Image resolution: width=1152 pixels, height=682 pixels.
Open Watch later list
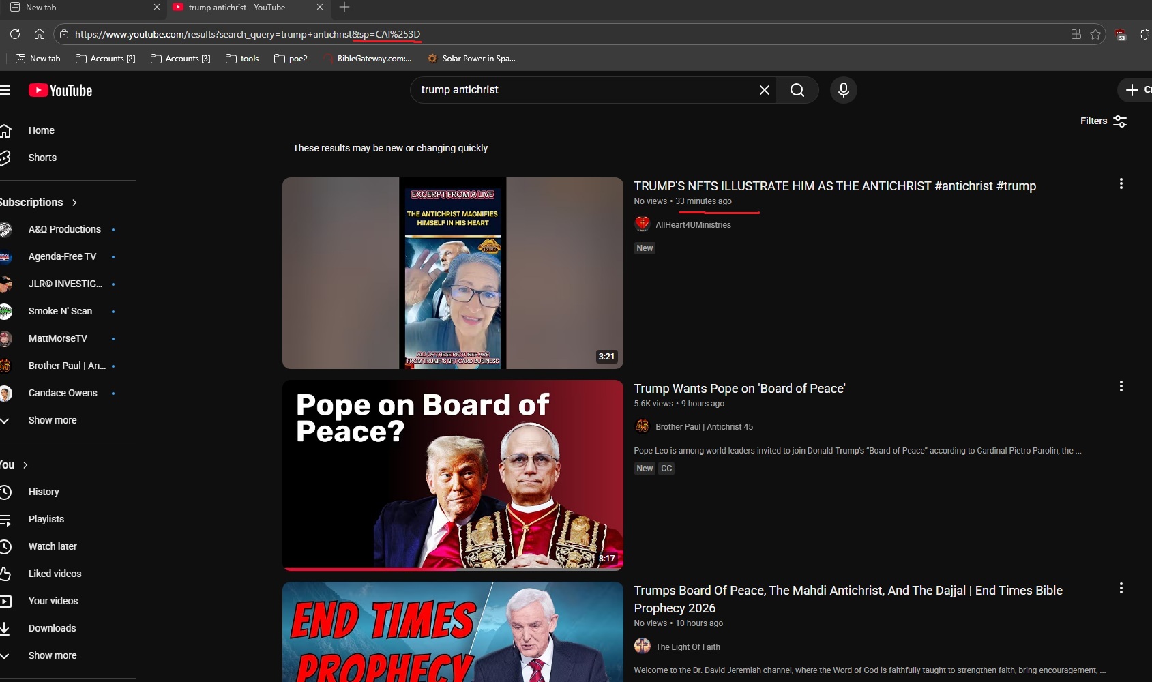tap(53, 546)
